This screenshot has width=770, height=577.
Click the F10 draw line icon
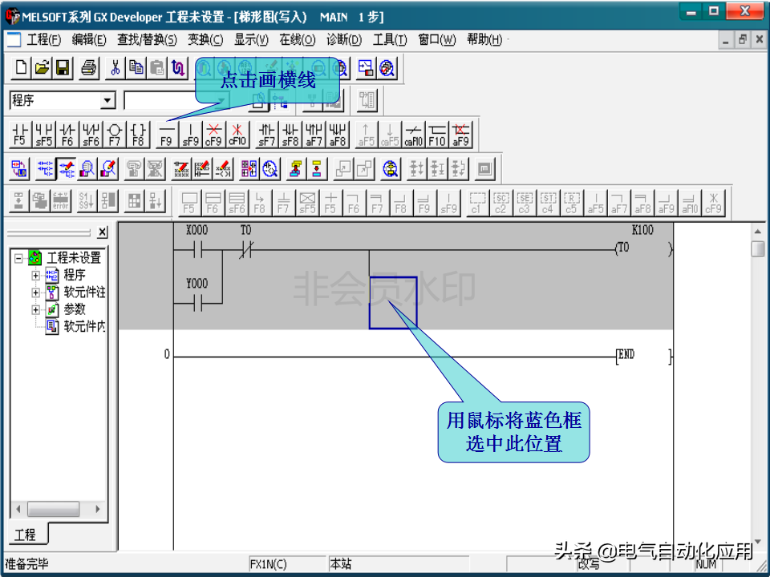[x=436, y=135]
